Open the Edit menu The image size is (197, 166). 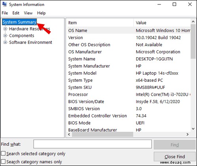tap(16, 13)
